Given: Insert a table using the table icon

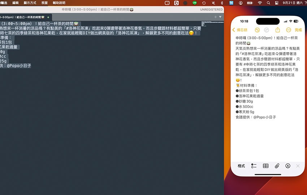Looking at the screenshot, I should coord(265,166).
